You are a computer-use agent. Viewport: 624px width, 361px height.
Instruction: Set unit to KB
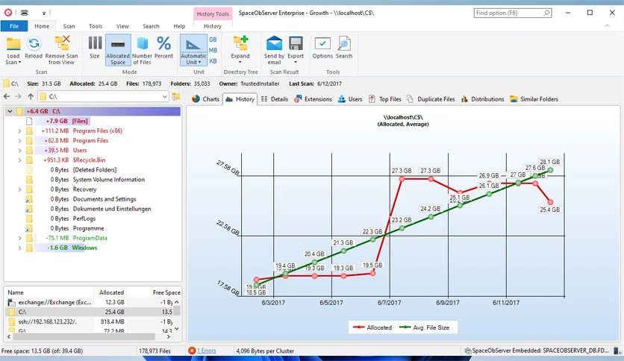pos(213,61)
